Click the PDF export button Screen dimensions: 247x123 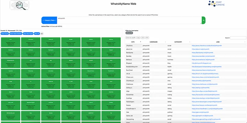tap(147, 38)
